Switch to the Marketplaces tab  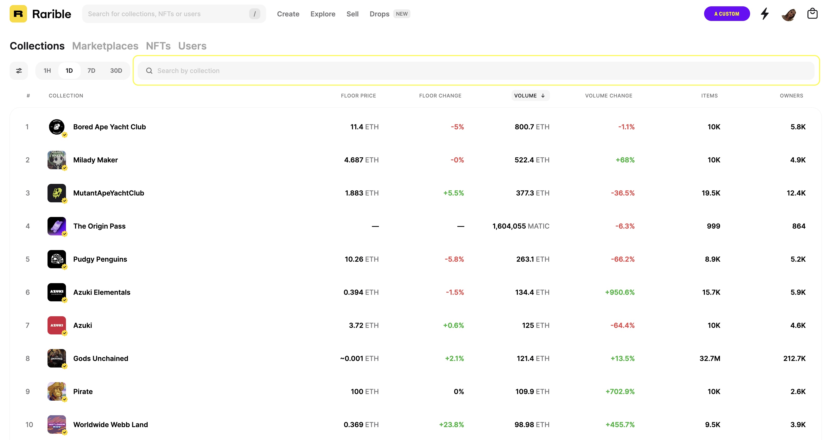(x=105, y=46)
